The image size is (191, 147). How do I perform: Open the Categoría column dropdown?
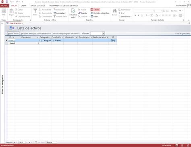click(50, 37)
